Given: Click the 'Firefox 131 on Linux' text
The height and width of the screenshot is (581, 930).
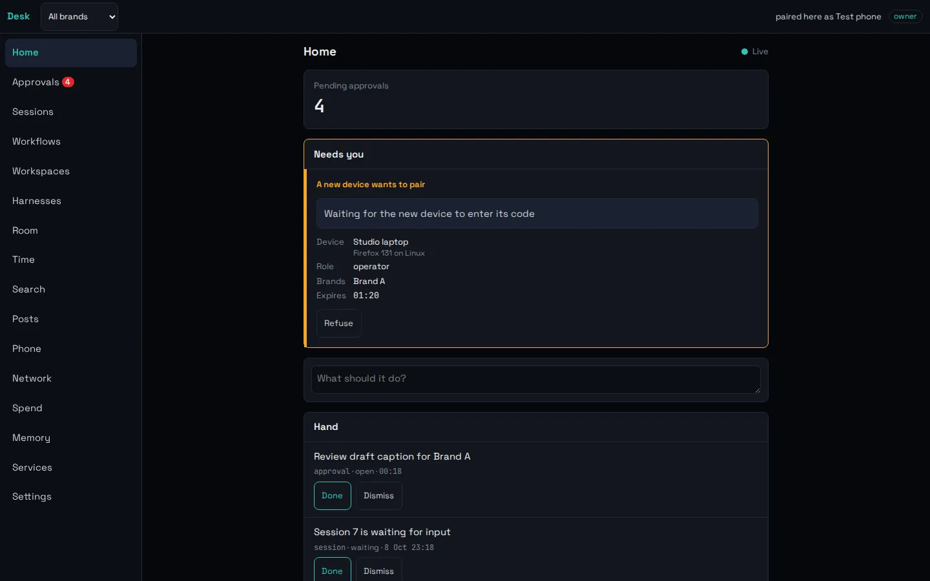Looking at the screenshot, I should [x=389, y=253].
